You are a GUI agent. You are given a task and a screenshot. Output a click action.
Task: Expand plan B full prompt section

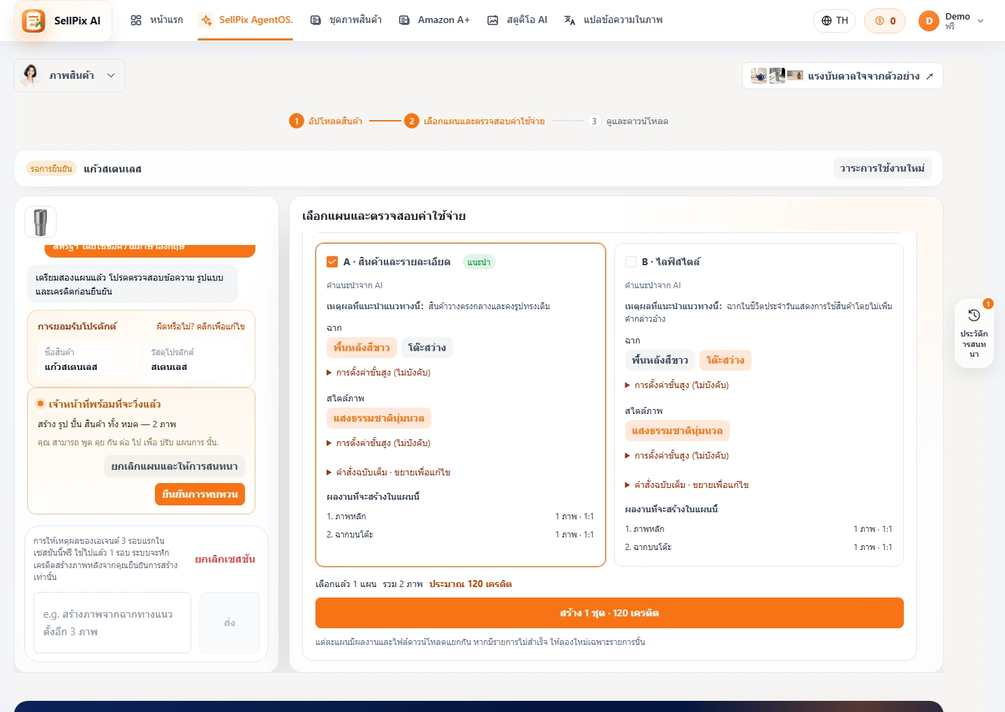tap(687, 485)
